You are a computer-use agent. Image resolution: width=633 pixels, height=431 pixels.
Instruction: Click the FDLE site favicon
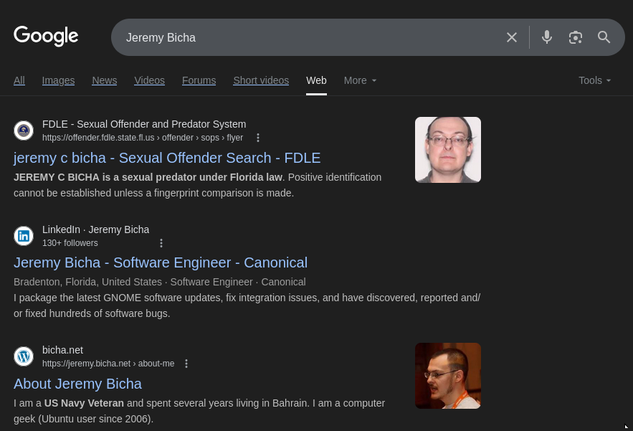24,131
